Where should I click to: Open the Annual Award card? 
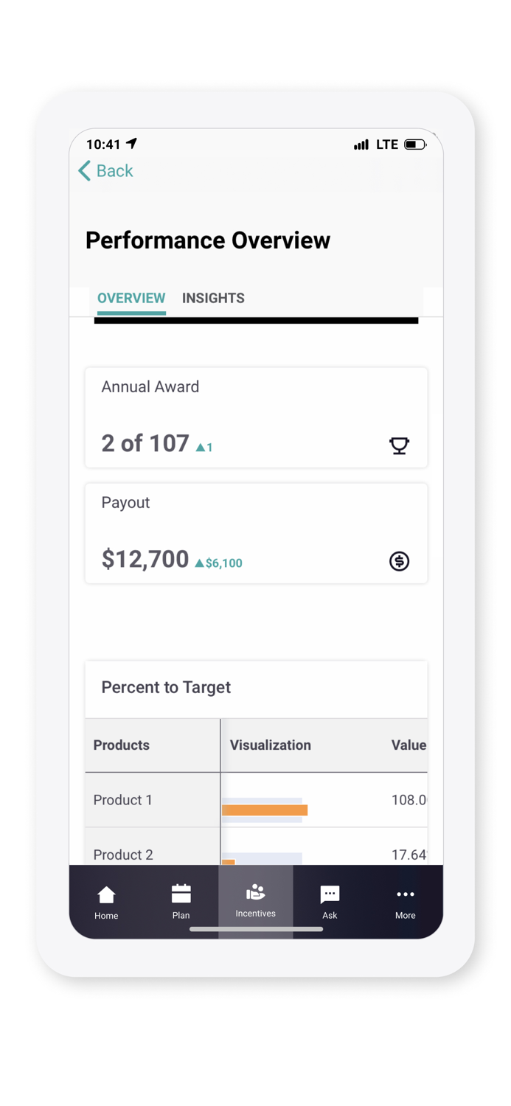click(256, 417)
